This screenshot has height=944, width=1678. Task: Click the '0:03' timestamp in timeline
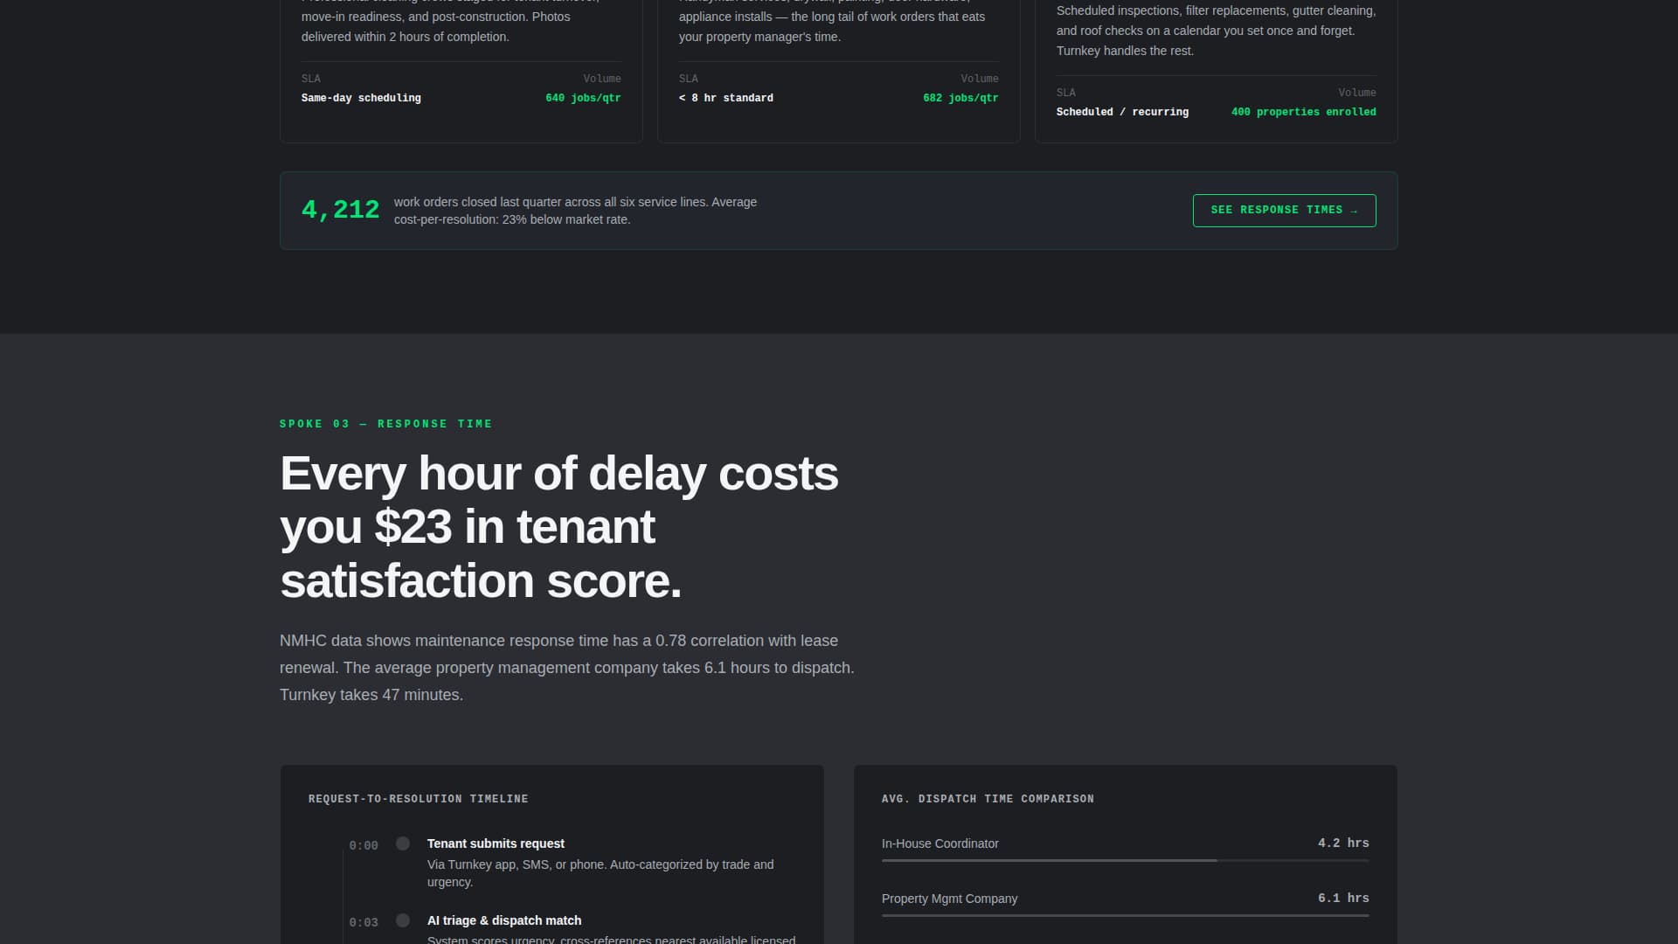click(x=364, y=922)
